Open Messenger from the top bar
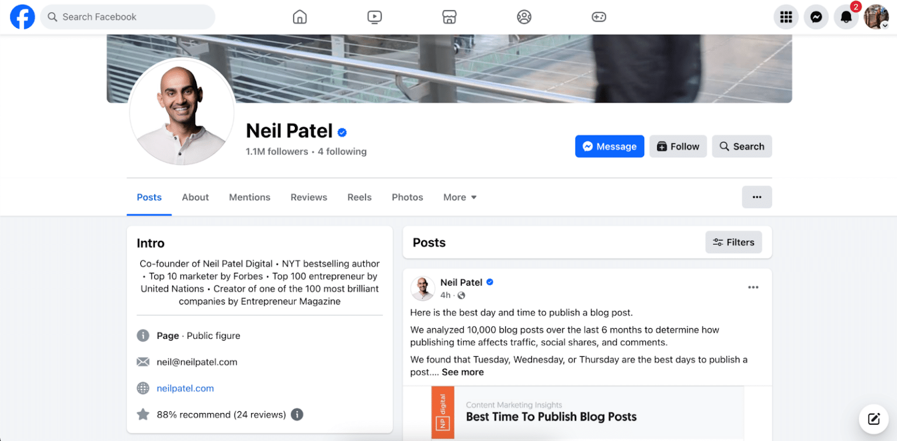This screenshot has height=441, width=897. pyautogui.click(x=816, y=16)
